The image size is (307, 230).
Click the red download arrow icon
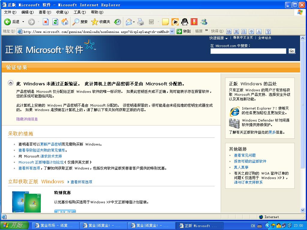point(194,22)
